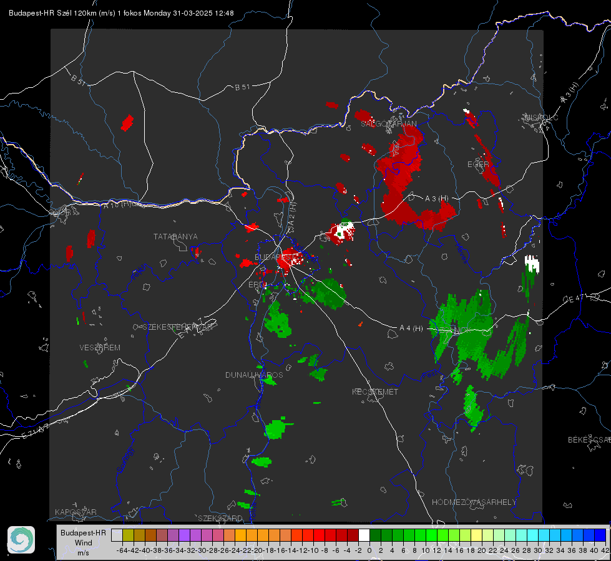Click the VESZPRÉM city label
611x561 pixels.
pyautogui.click(x=100, y=347)
